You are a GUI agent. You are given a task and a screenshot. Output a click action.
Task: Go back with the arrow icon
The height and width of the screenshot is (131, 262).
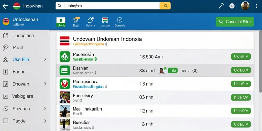click(x=5, y=6)
